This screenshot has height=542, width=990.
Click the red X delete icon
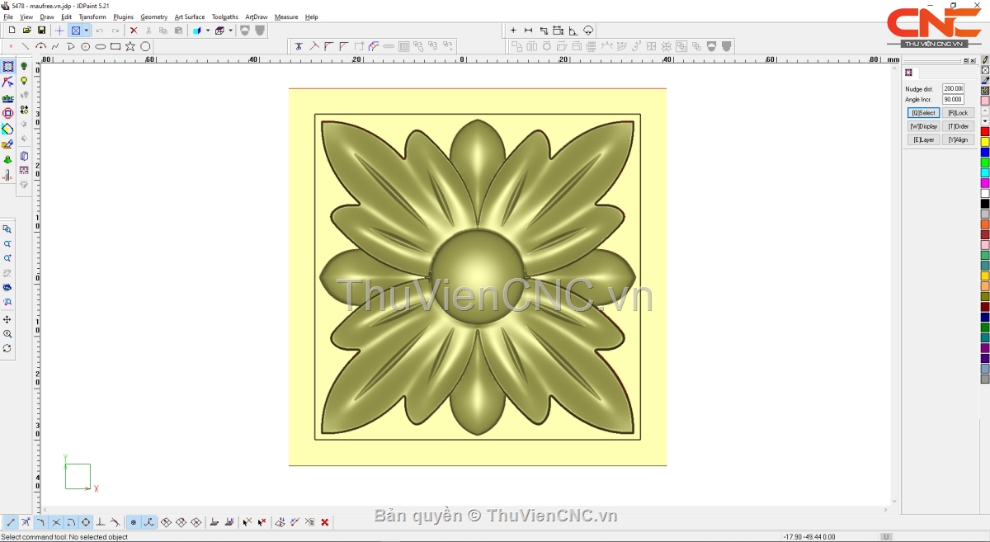tap(134, 31)
